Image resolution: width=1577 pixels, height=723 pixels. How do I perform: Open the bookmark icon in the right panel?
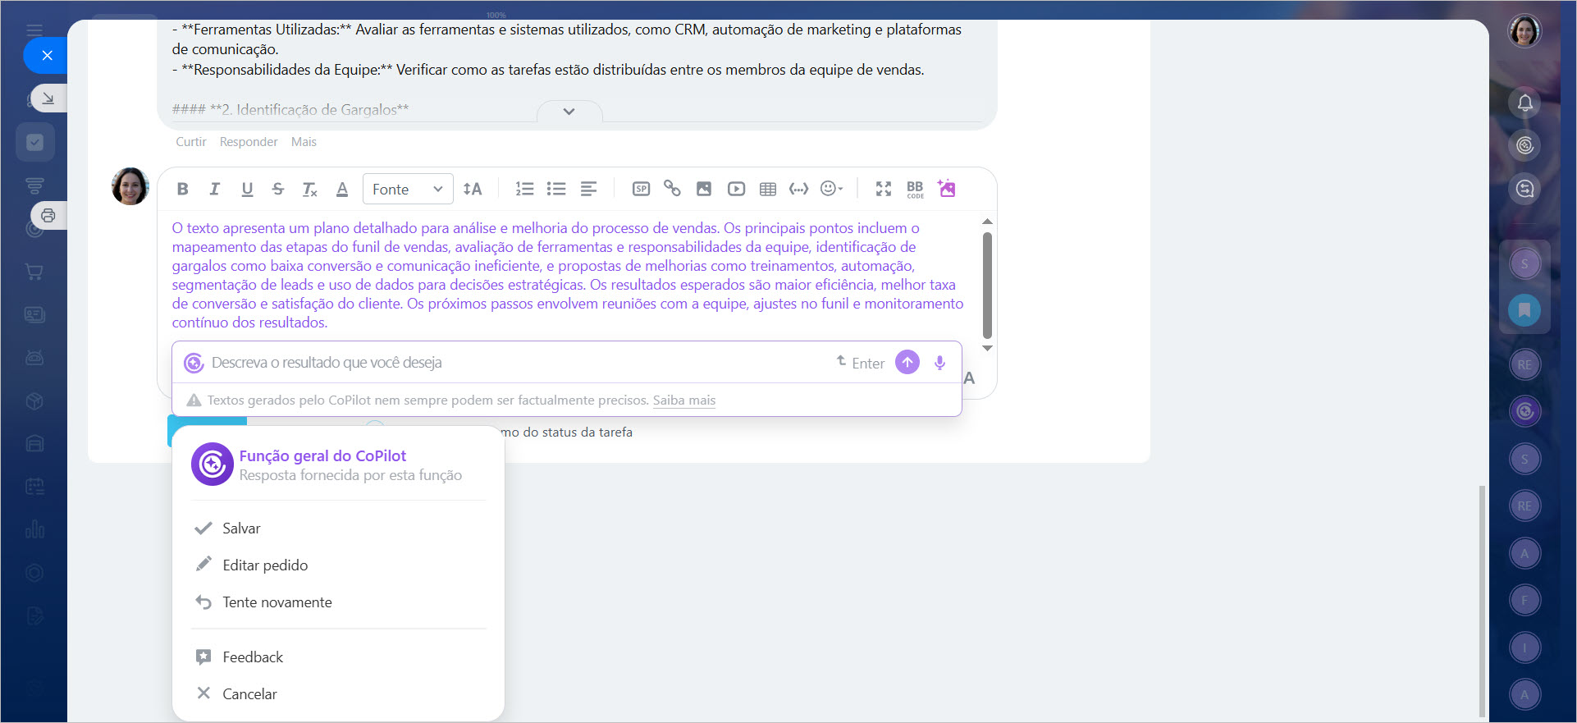click(x=1524, y=310)
